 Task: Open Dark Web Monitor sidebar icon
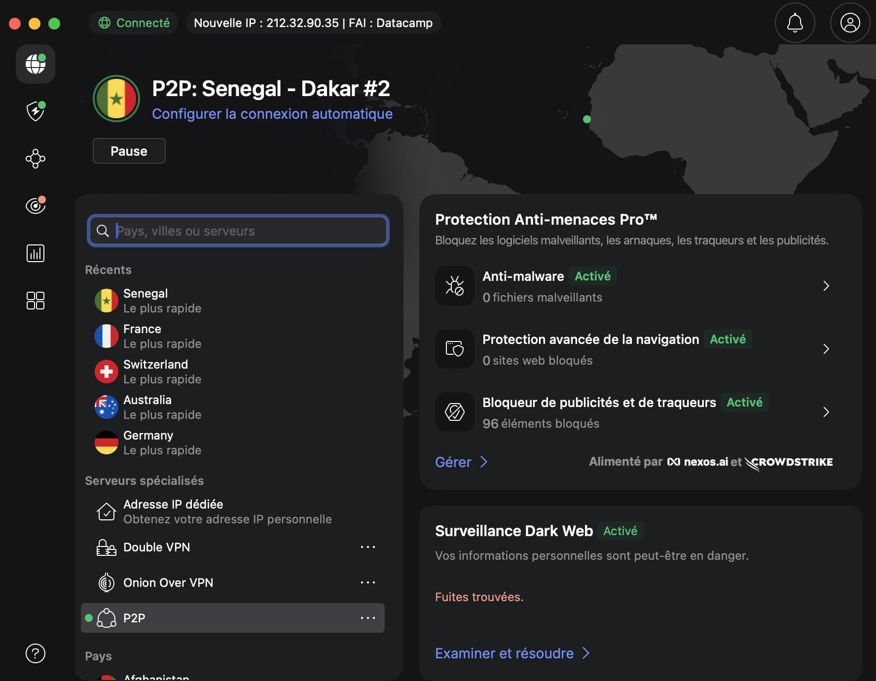click(x=35, y=206)
